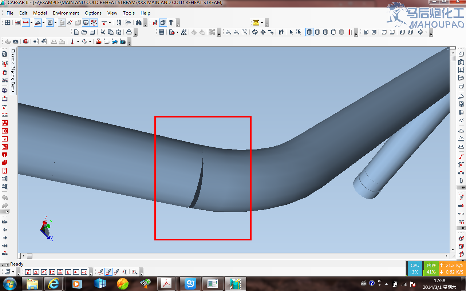
Task: Click the red triangle icon in bottom toolbar
Action: click(x=36, y=272)
